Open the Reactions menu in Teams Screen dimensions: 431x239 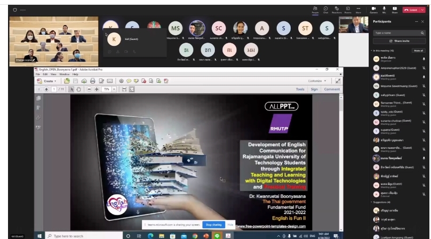[x=337, y=10]
